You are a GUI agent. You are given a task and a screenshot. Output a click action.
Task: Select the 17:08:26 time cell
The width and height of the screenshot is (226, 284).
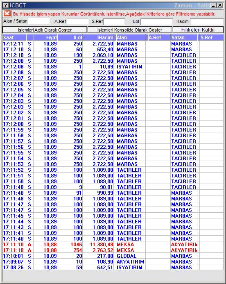point(14,268)
